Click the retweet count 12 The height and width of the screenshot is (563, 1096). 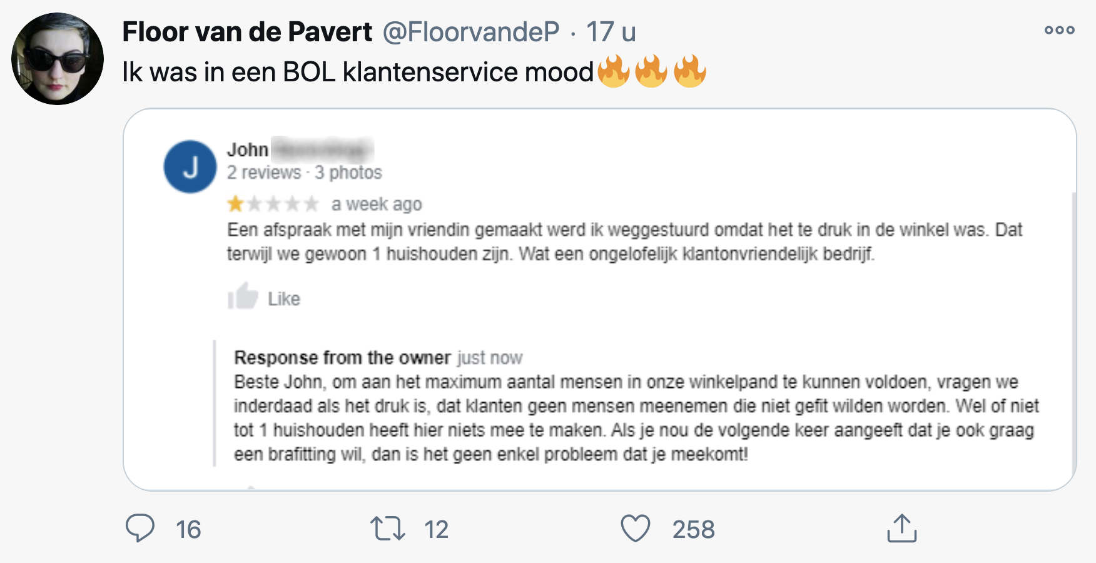tap(436, 530)
